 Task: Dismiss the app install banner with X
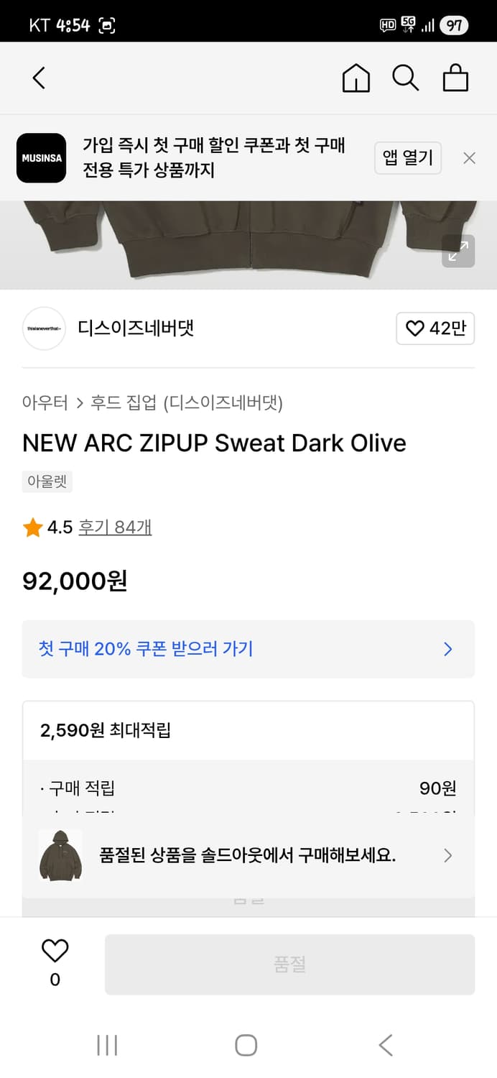(469, 157)
